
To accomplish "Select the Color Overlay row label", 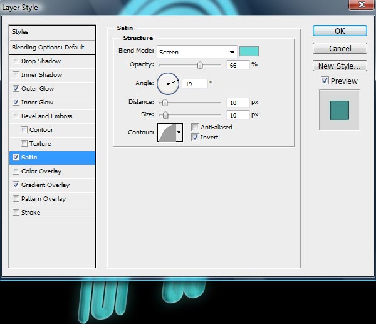I will coord(41,171).
